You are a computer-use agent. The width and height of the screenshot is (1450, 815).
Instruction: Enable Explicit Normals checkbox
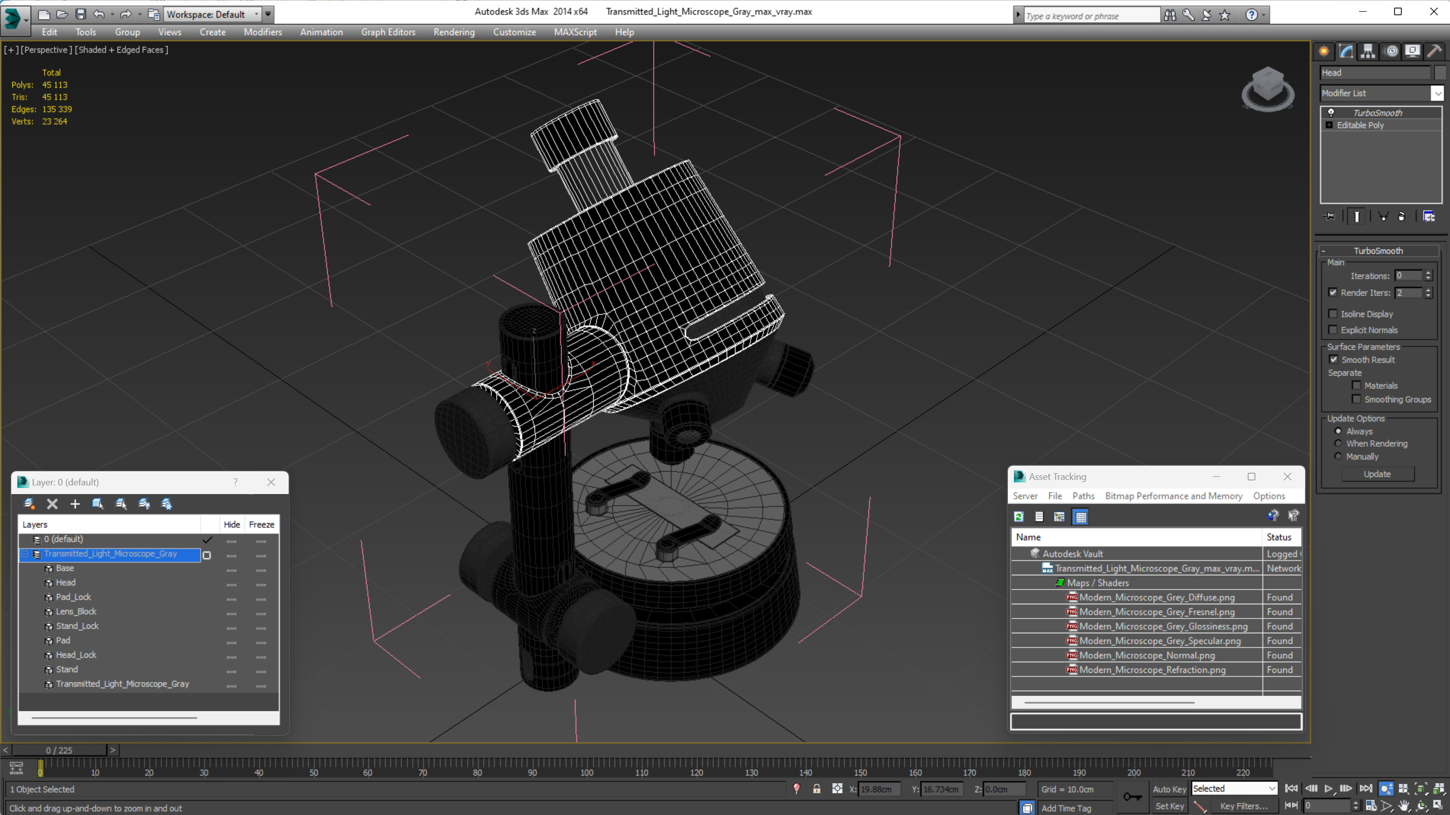point(1333,330)
